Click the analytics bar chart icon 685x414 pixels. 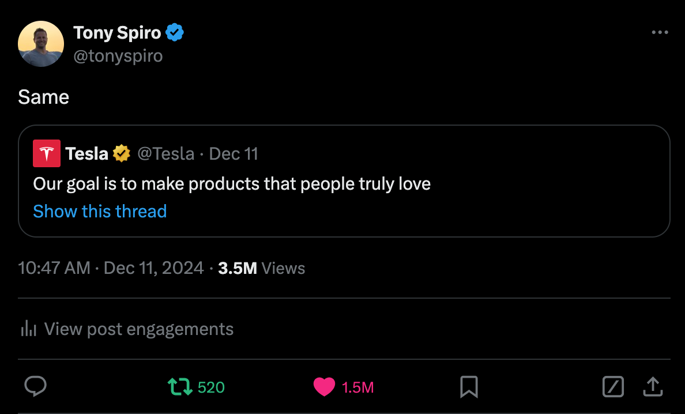click(x=28, y=329)
